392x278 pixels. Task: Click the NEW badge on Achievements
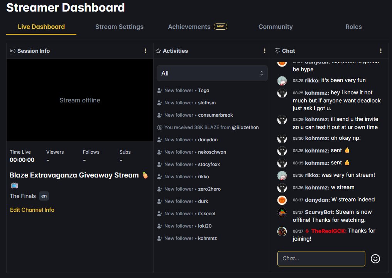click(220, 27)
